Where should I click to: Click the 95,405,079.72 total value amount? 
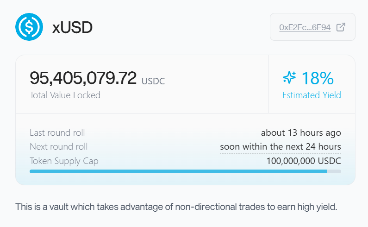click(x=83, y=78)
